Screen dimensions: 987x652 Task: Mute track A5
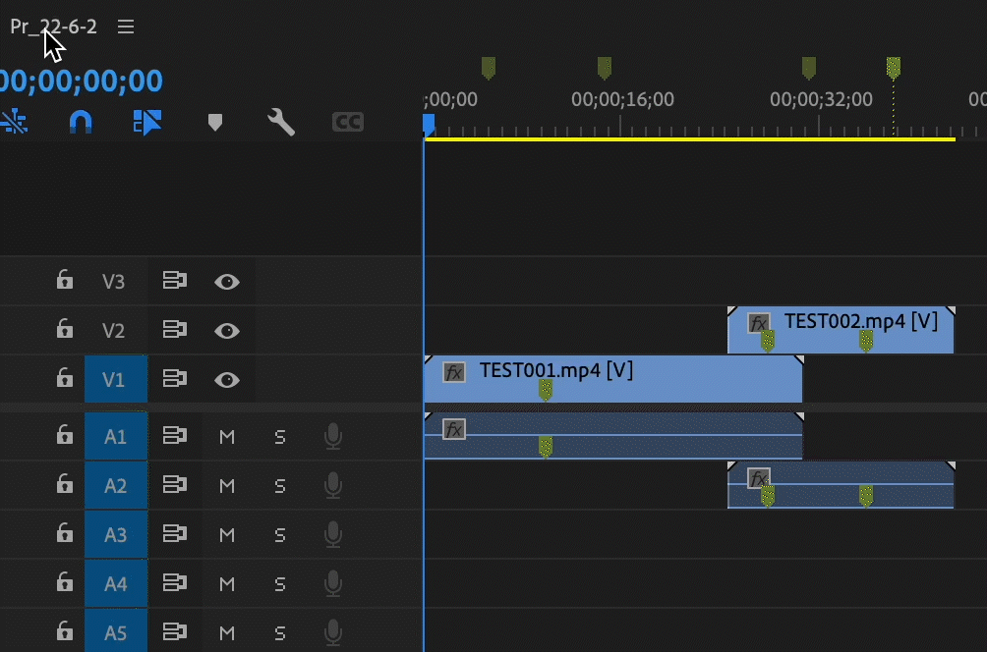(x=227, y=633)
